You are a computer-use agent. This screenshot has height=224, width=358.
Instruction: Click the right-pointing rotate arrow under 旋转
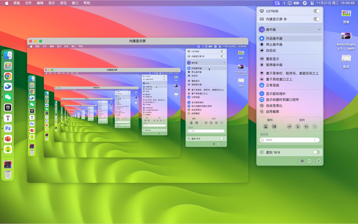click(x=289, y=126)
